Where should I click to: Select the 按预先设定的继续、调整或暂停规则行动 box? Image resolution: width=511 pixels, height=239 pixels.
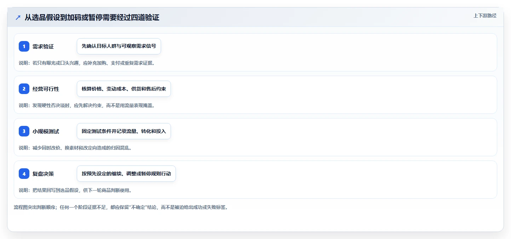coord(126,174)
